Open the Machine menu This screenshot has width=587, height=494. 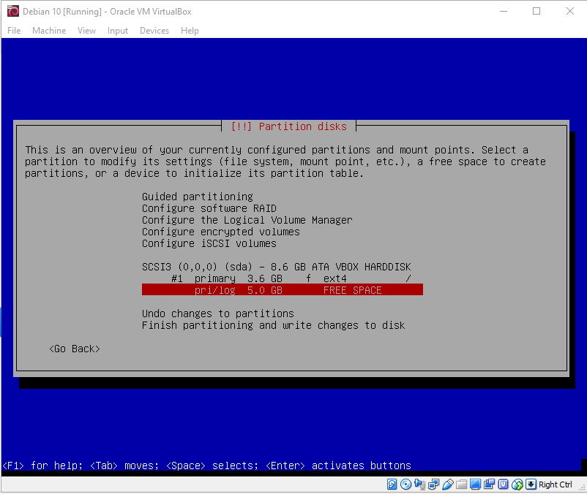pyautogui.click(x=49, y=31)
